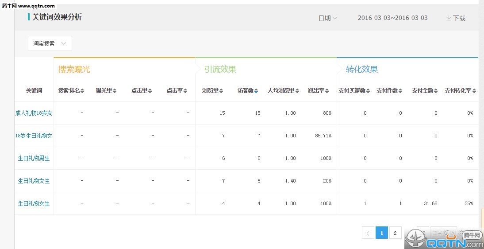
Task: Click sort arrows beside 支付转化率
Action: tap(474, 91)
